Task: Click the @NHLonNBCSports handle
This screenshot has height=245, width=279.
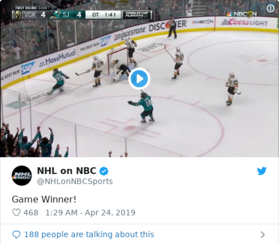Action: click(x=74, y=181)
